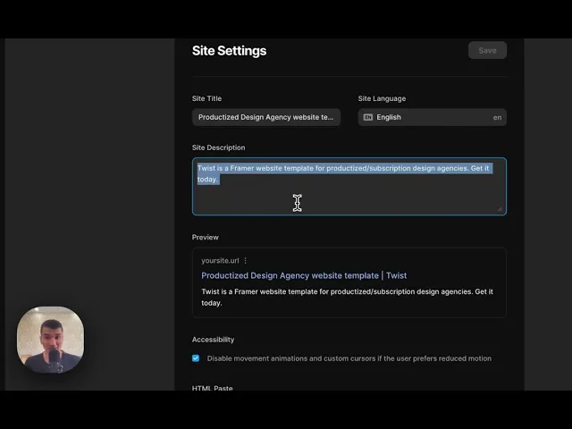Click the Accessibility section label
Viewport: 572px width, 429px height.
pos(213,340)
